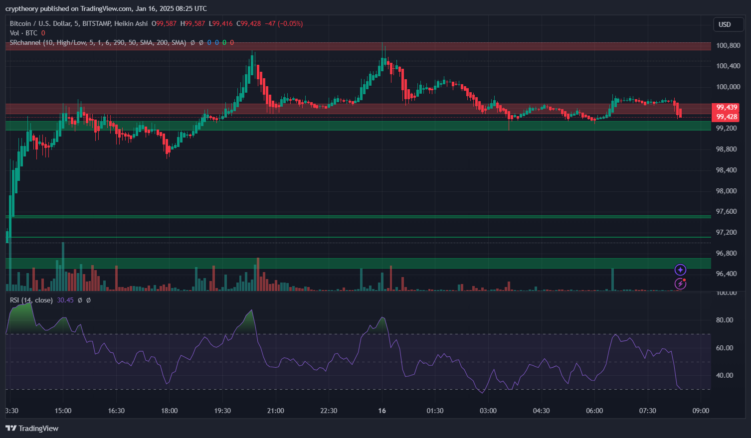Click the 18:00 time axis label

tap(170, 411)
